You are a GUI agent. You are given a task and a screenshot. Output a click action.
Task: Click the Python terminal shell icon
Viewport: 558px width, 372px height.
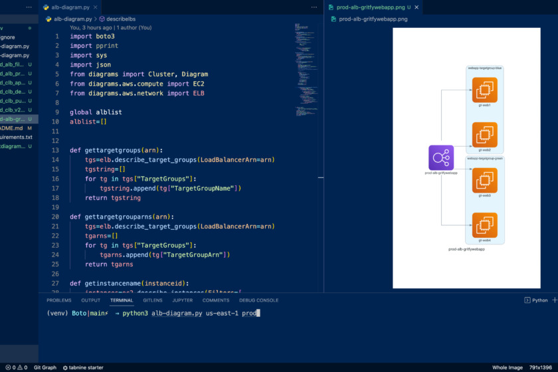[527, 300]
